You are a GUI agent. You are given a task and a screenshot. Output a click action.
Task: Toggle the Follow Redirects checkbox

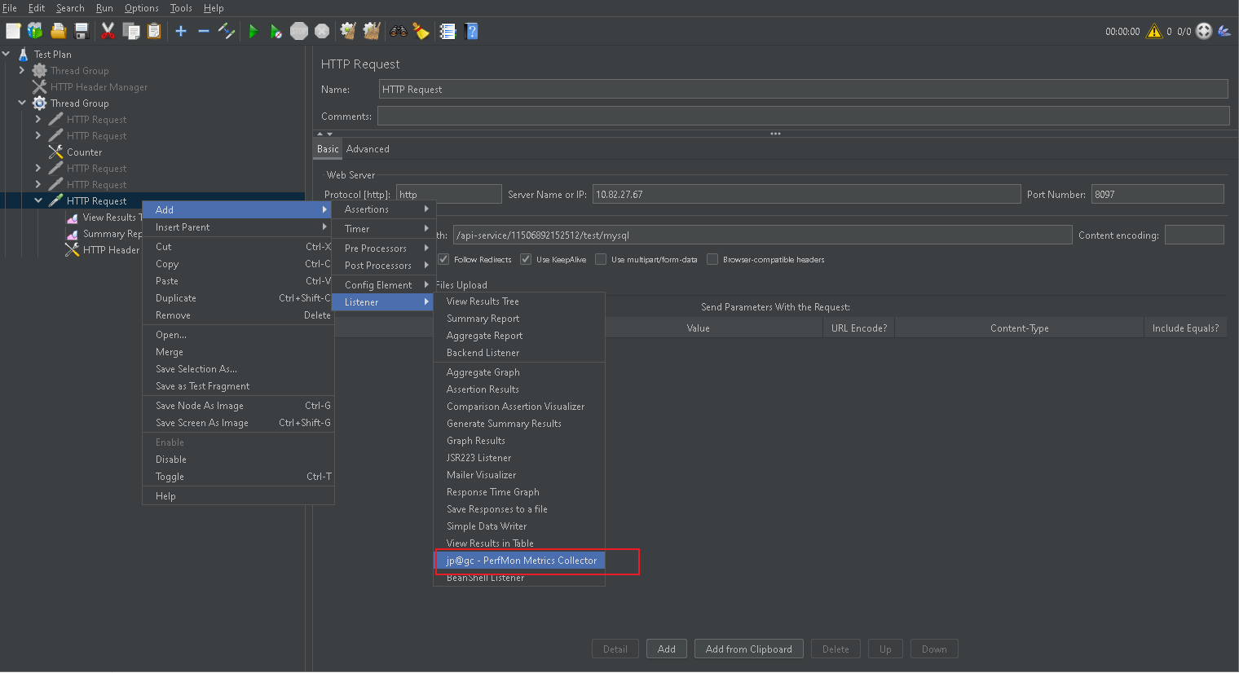click(x=443, y=259)
